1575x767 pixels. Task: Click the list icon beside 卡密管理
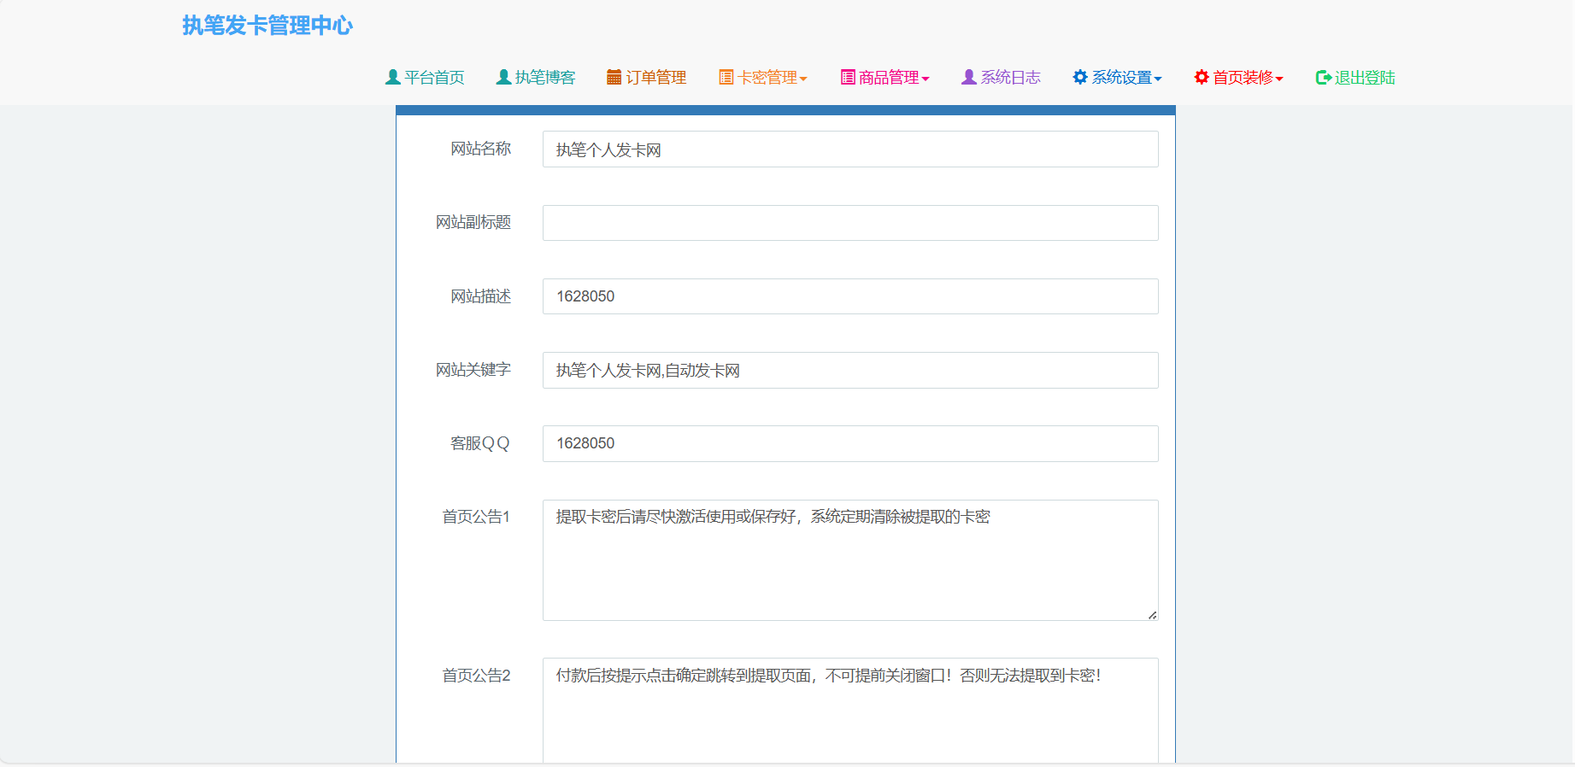coord(726,77)
